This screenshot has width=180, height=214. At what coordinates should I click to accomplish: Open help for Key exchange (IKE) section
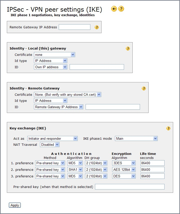pos(168,128)
